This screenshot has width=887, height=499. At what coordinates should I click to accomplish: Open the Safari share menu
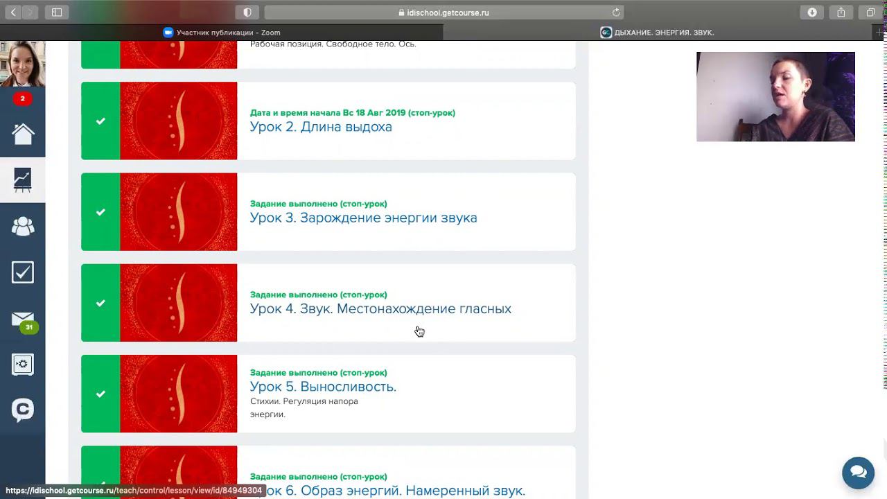point(841,12)
